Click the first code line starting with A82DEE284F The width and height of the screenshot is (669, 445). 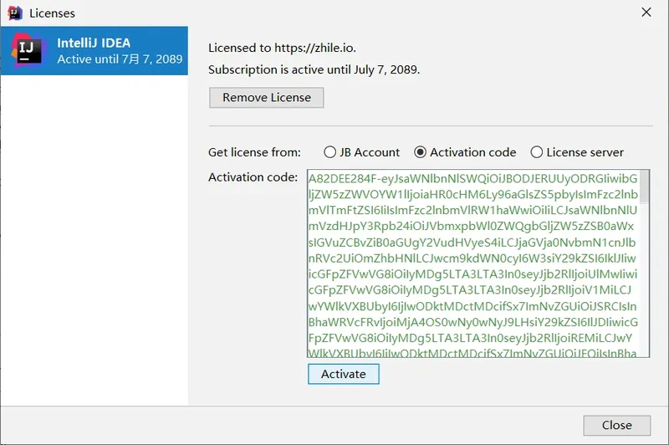pyautogui.click(x=472, y=178)
